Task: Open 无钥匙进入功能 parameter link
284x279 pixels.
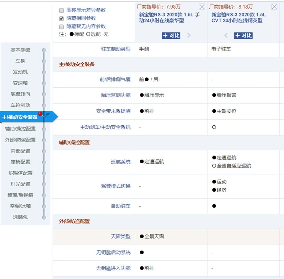Action: pos(113,268)
